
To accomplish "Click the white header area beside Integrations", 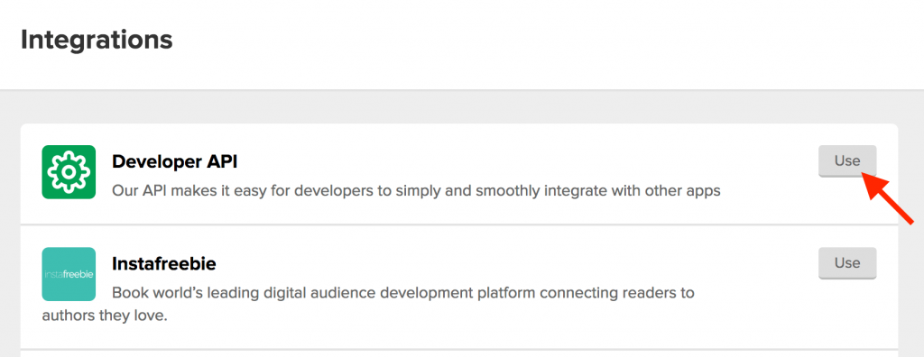I will [548, 41].
